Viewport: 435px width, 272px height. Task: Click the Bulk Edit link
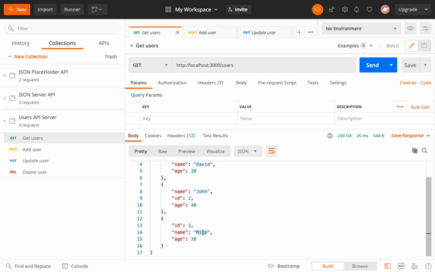coord(420,107)
